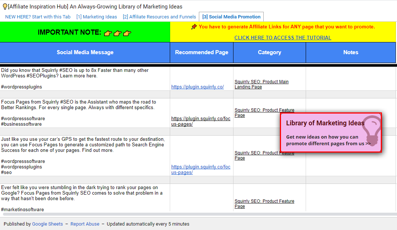Click the pink Library of Marketing Ideas banner
This screenshot has height=230, width=397.
click(331, 133)
